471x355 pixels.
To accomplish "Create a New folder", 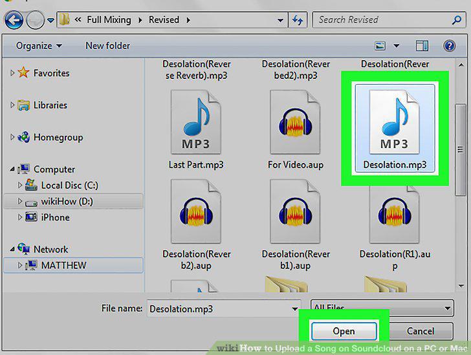I will tap(107, 46).
